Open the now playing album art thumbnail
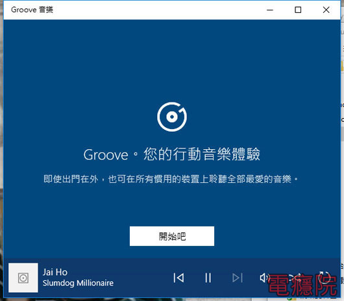The image size is (344, 301). coord(23,278)
